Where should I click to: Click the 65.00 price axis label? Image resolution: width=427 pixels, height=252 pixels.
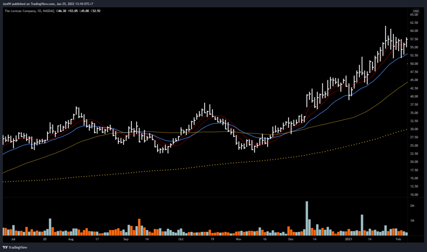tap(415, 15)
